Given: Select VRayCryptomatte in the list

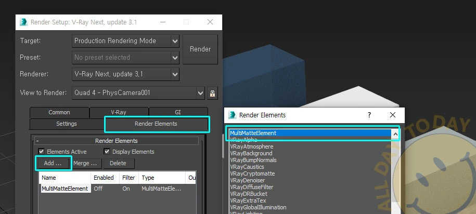Looking at the screenshot, I should (x=310, y=173).
